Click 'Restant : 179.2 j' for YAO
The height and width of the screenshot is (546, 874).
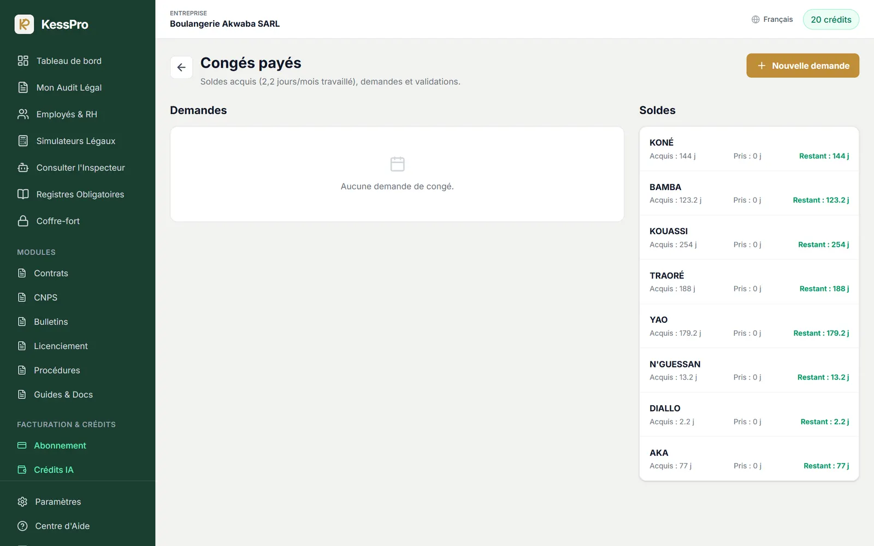[821, 333]
